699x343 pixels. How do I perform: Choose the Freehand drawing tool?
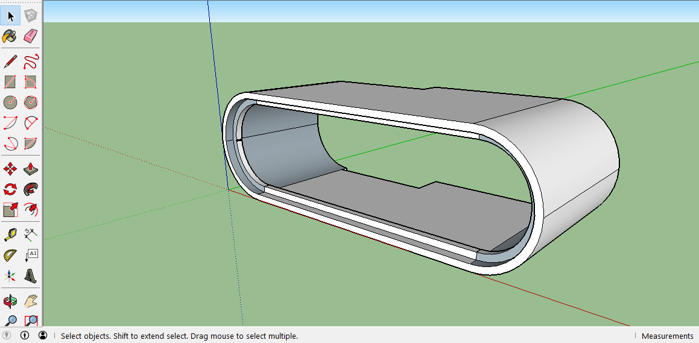point(31,61)
